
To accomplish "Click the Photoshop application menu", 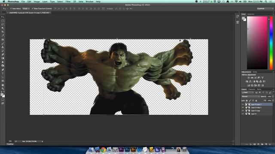I will 13,1.
